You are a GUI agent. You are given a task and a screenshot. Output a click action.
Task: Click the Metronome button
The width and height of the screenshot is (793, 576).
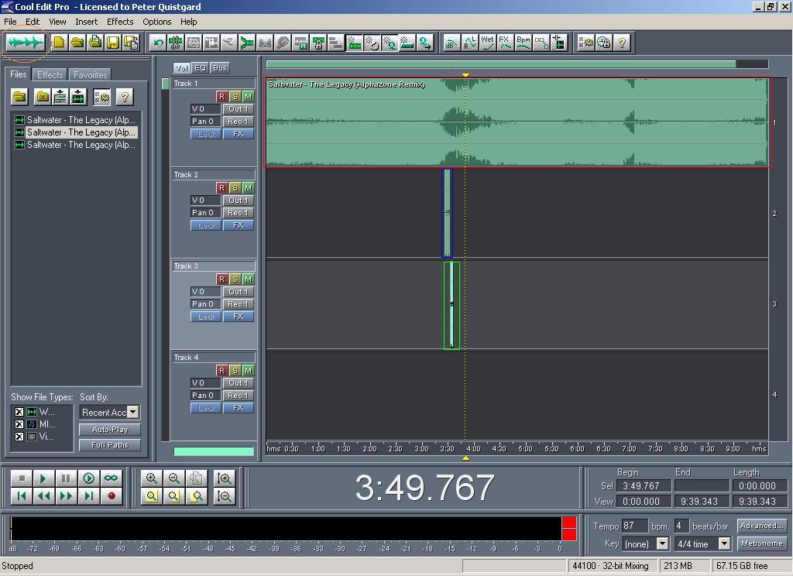(x=762, y=543)
